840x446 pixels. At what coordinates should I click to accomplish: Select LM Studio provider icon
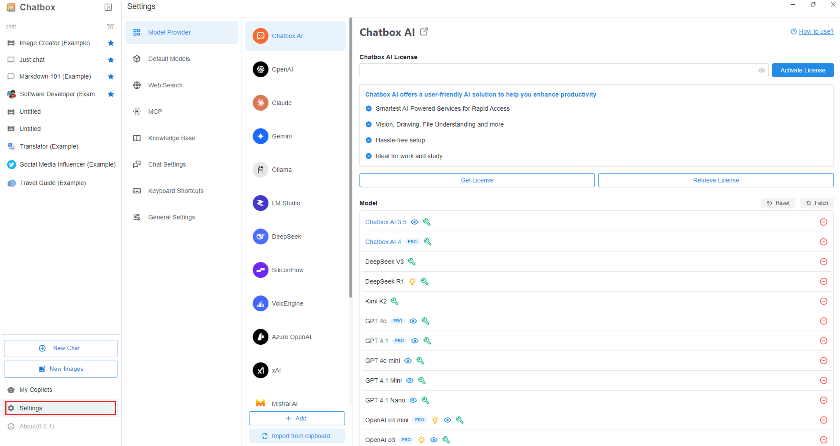coord(260,203)
